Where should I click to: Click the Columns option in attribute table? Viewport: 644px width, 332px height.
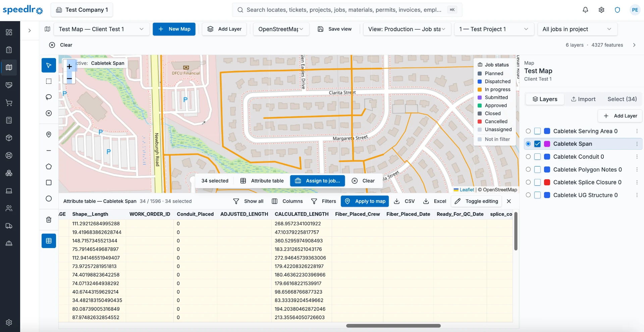287,201
